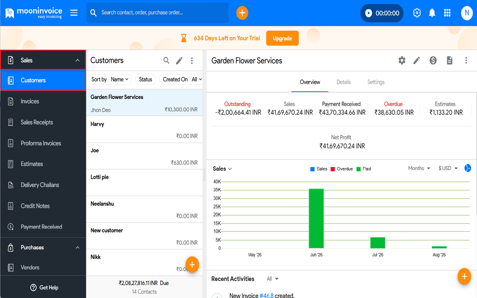
Task: Open the customer settings gear in Garden Flower Services header
Action: point(402,61)
